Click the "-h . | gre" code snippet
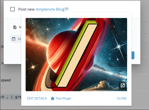149x110 pixels. (x=11, y=97)
